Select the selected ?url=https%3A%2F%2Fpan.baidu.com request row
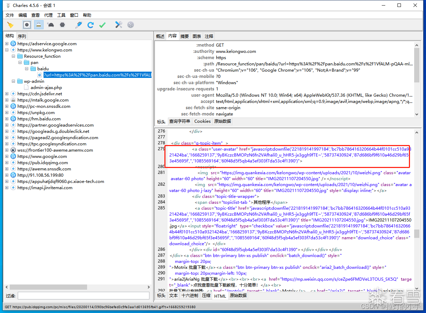The image size is (426, 313). [98, 75]
